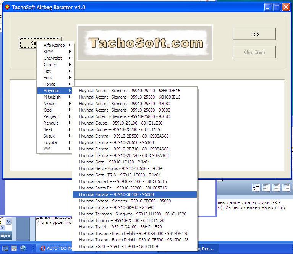This screenshot has width=293, height=254.
Task: Pick Hyundai Santa Fe 95910-26100
Action: (135, 181)
